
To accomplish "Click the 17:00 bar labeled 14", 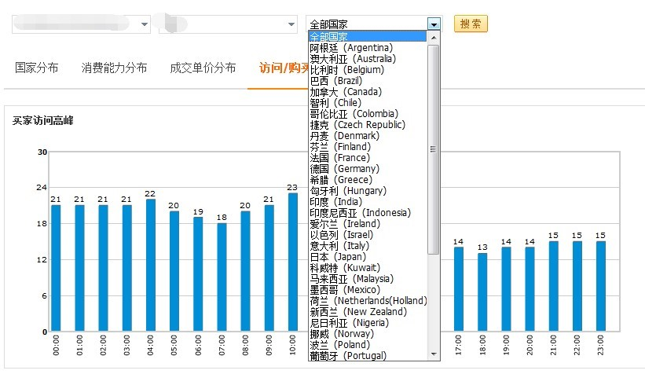I will [459, 289].
